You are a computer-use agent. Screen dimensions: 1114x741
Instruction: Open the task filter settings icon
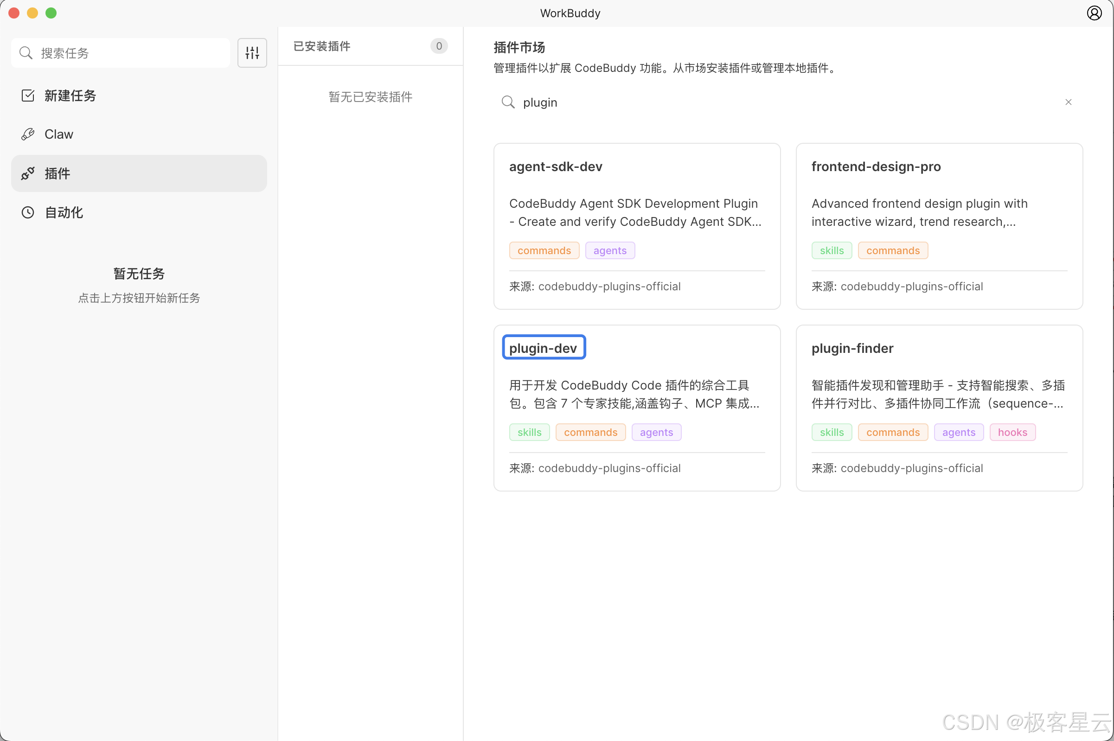[252, 53]
